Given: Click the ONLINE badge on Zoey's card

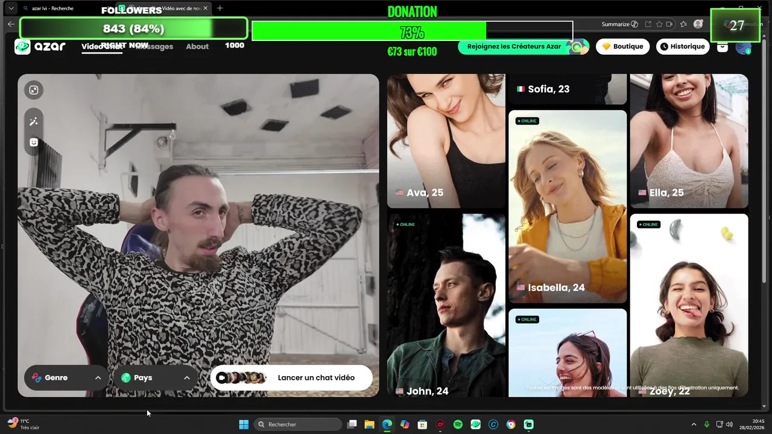Looking at the screenshot, I should (649, 225).
